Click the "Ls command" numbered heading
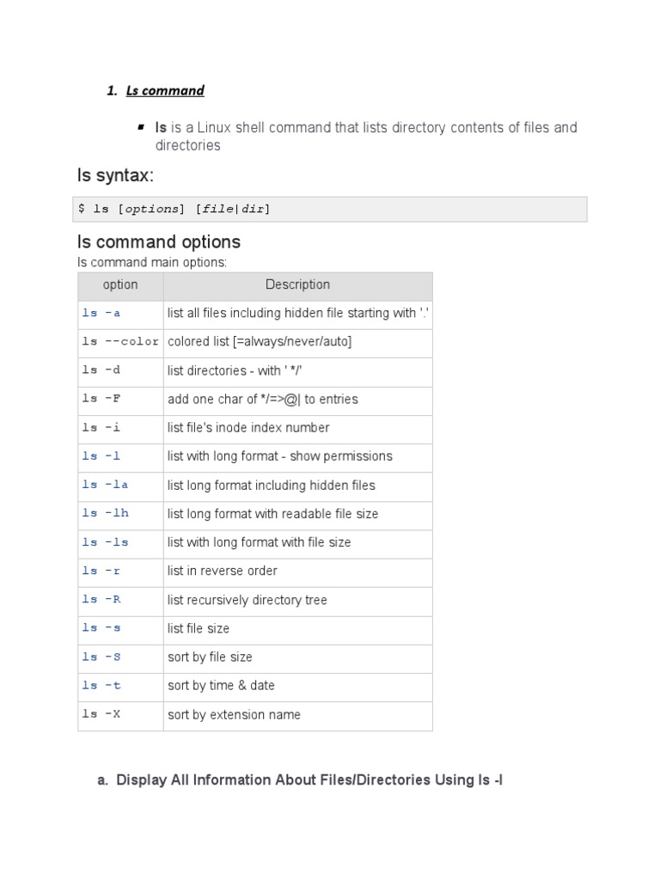The height and width of the screenshot is (880, 660). tap(164, 90)
